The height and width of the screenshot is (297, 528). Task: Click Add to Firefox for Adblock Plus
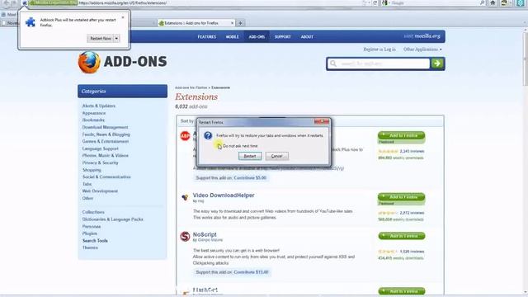(402, 135)
